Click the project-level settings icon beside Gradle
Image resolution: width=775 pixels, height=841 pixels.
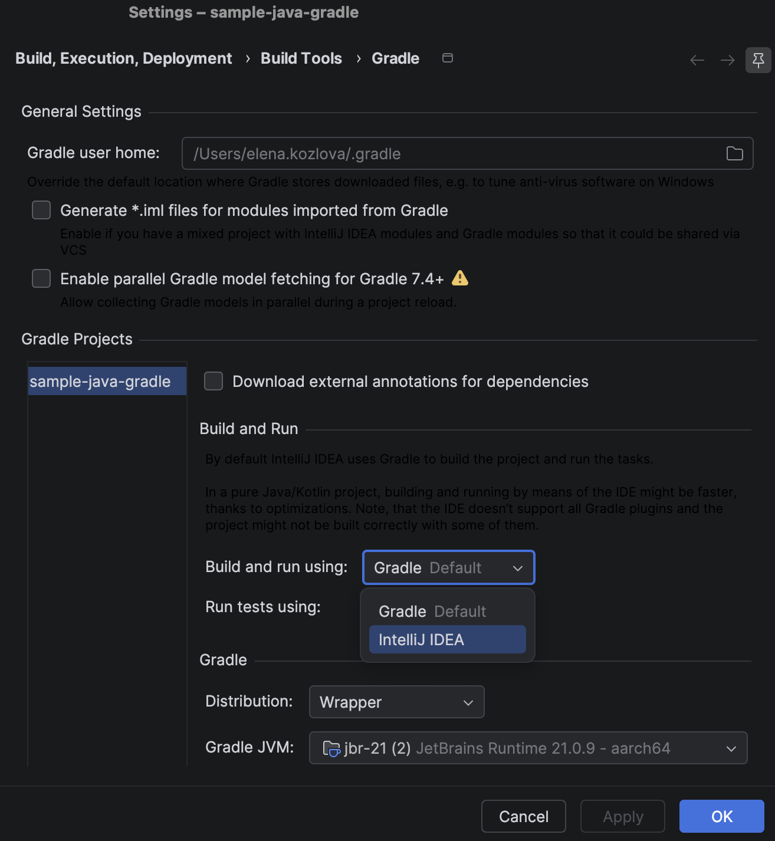coord(448,58)
